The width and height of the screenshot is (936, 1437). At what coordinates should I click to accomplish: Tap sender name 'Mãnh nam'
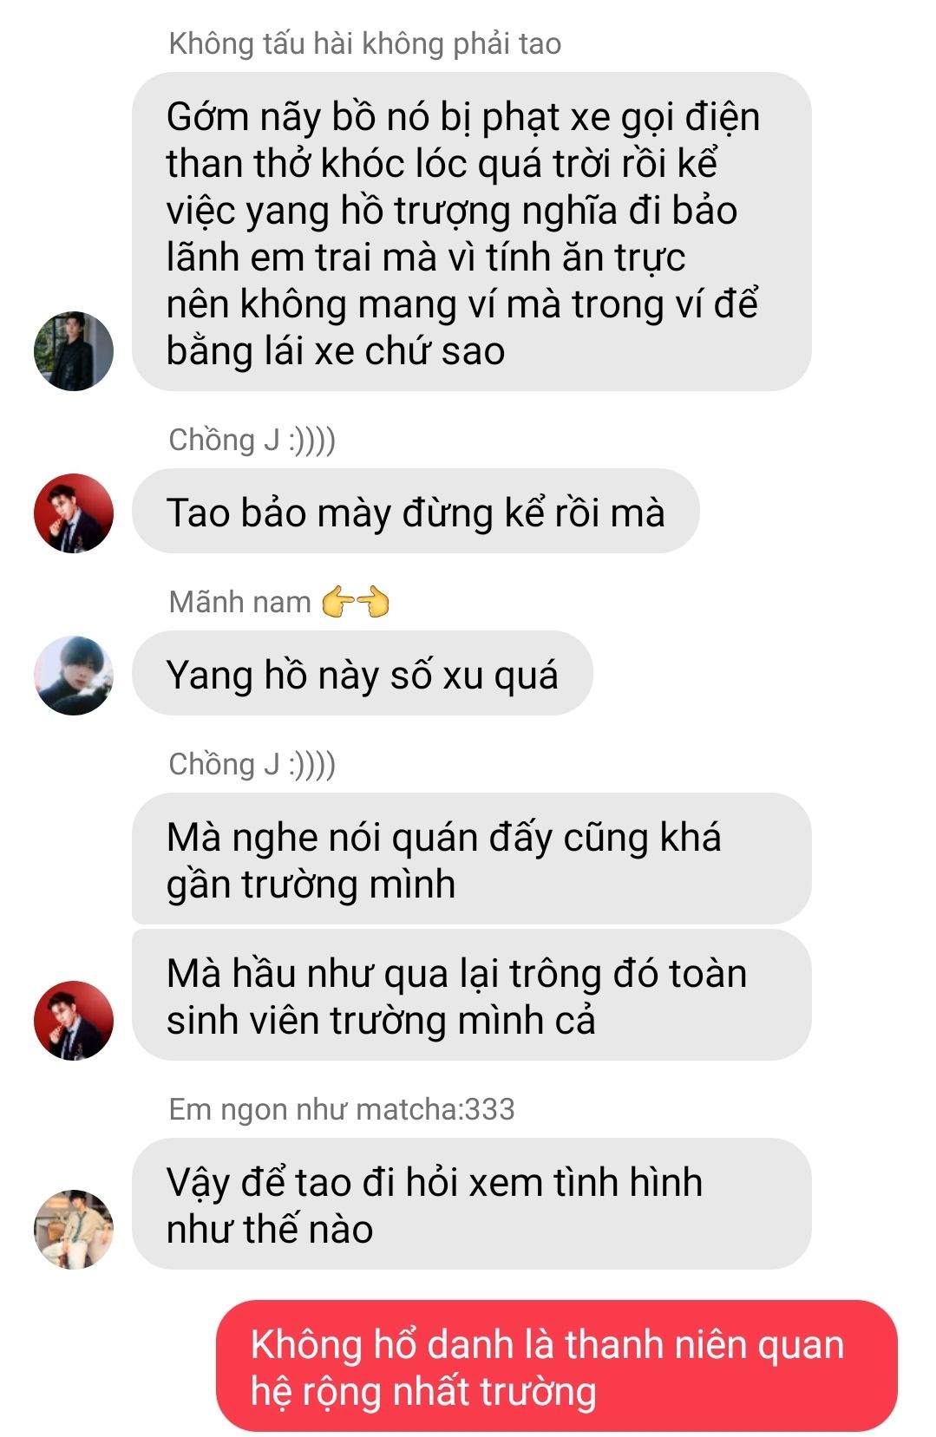239,601
